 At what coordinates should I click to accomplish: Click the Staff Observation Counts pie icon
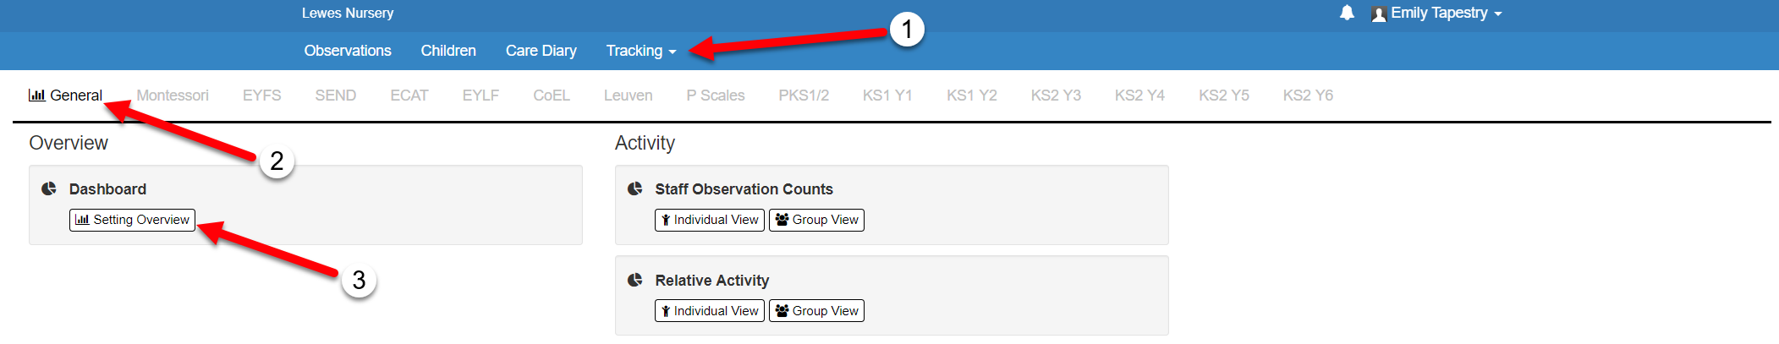[635, 188]
